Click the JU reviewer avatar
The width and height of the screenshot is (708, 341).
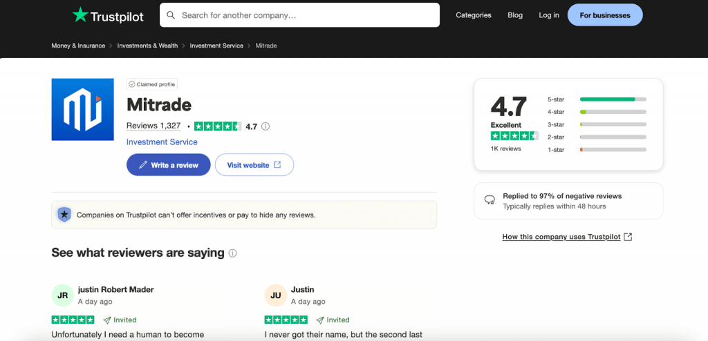[275, 295]
